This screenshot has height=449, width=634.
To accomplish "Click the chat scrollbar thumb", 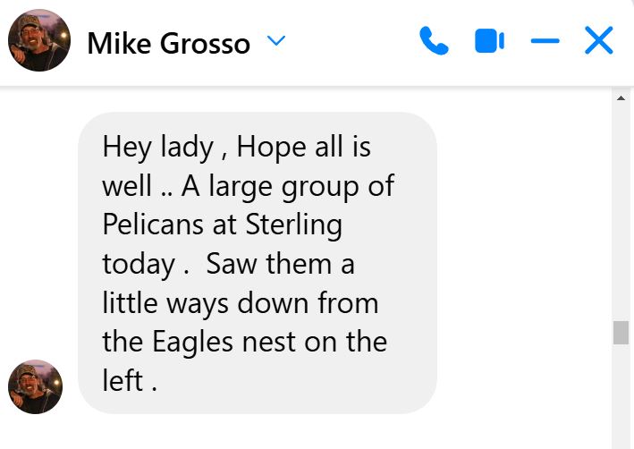I will pyautogui.click(x=621, y=333).
